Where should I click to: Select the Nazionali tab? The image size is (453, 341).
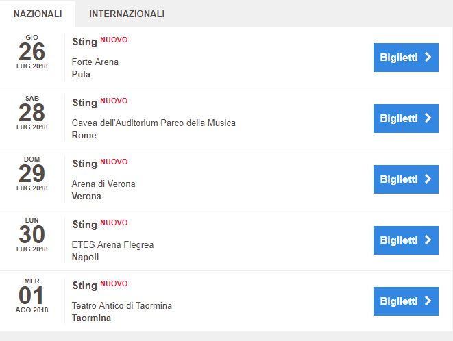coord(38,14)
